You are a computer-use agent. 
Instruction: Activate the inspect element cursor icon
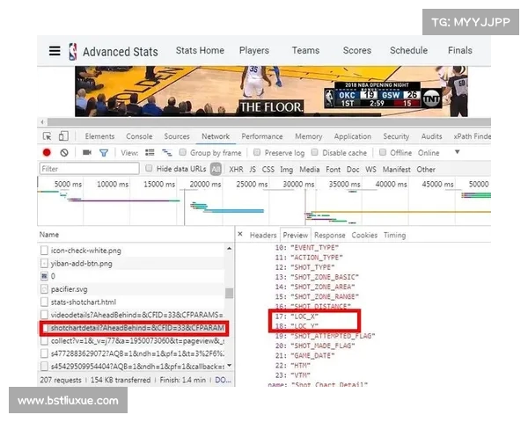click(47, 136)
